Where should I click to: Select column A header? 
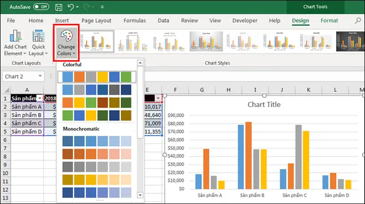tap(27, 90)
